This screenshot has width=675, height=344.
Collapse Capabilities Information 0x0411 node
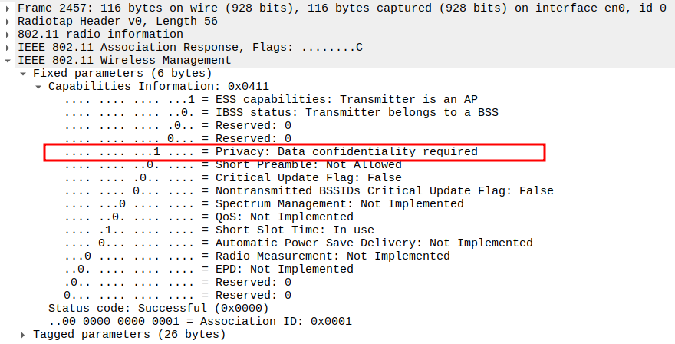tap(39, 86)
